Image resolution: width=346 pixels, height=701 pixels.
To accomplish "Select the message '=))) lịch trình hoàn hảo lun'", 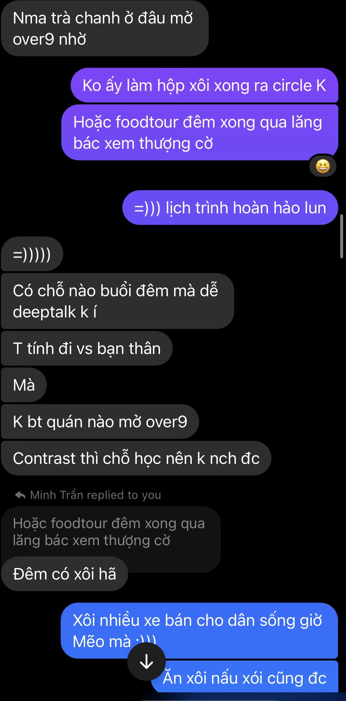I will point(230,208).
